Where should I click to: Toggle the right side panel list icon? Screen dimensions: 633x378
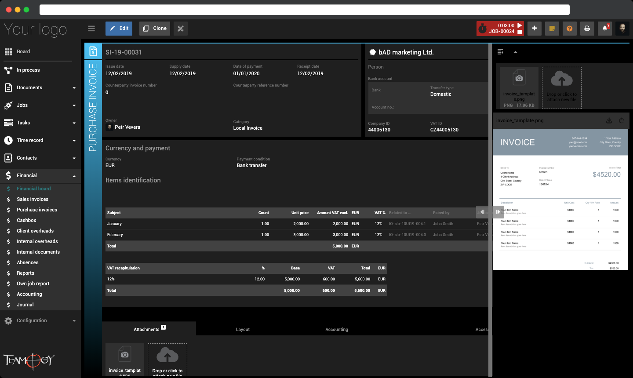pyautogui.click(x=500, y=52)
